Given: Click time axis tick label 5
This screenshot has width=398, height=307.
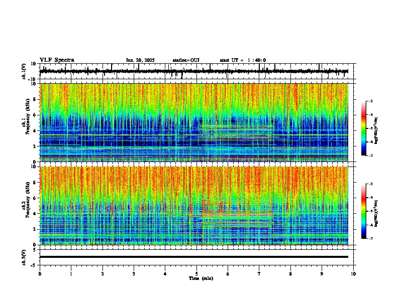Looking at the screenshot, I should point(196,274).
